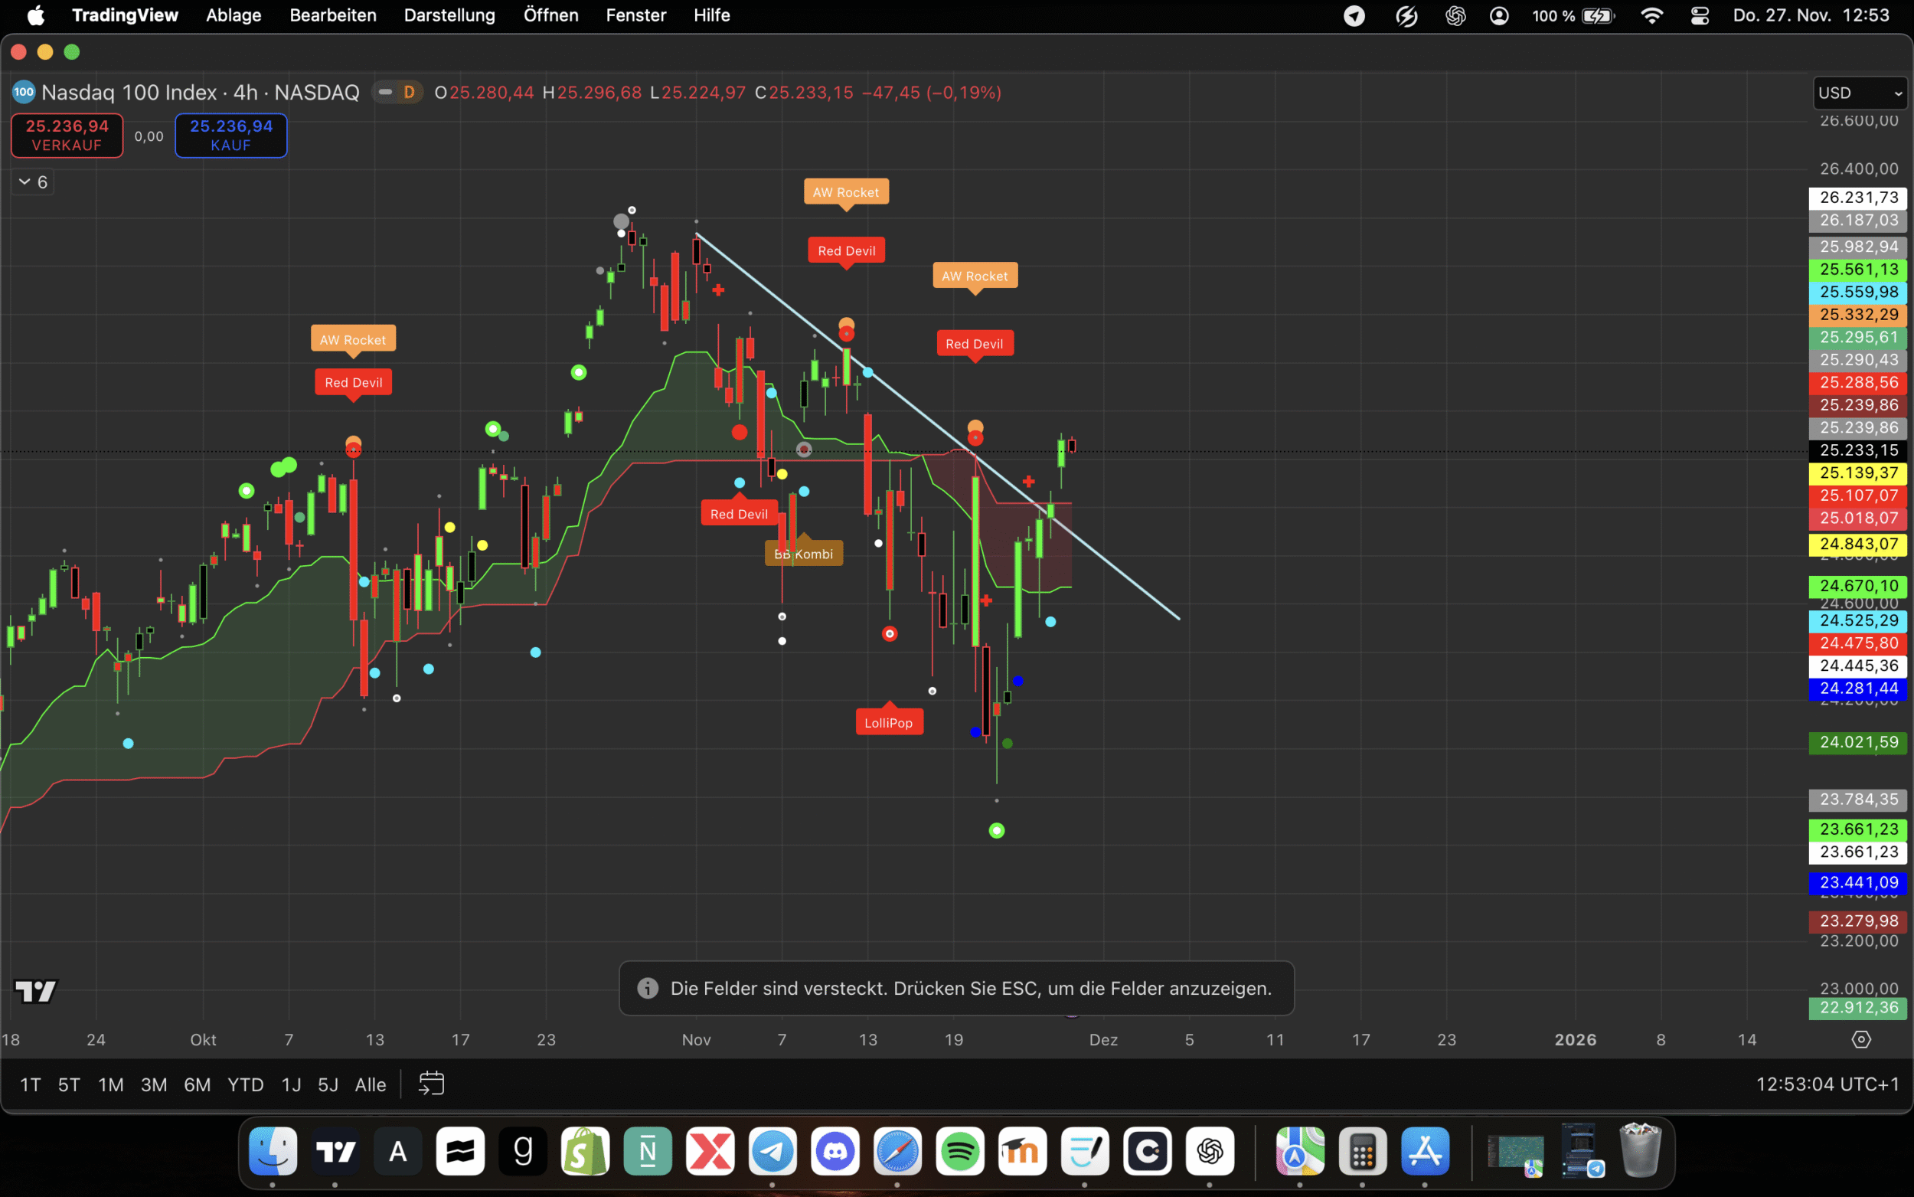
Task: Open TradingView from the Dock
Action: (x=335, y=1151)
